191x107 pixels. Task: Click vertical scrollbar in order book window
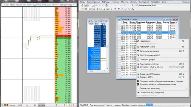[x=107, y=46]
